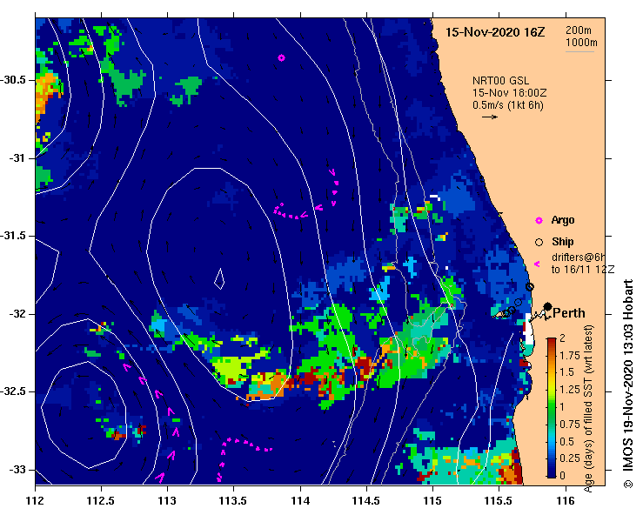643x515 pixels.
Task: Click the magenta Argo float marker near 114°E
Action: (x=281, y=57)
